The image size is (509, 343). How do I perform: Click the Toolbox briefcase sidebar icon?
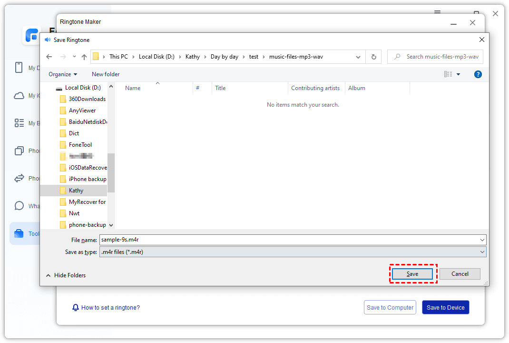coord(19,233)
